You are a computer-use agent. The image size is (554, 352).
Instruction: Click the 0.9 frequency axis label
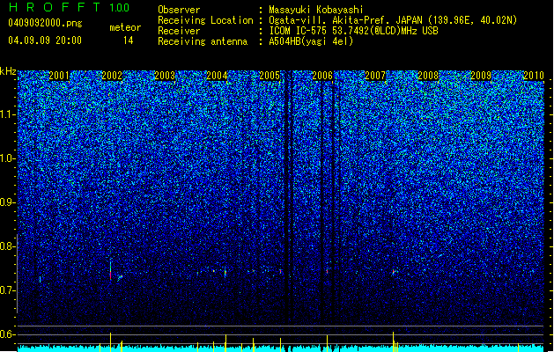pos(7,202)
